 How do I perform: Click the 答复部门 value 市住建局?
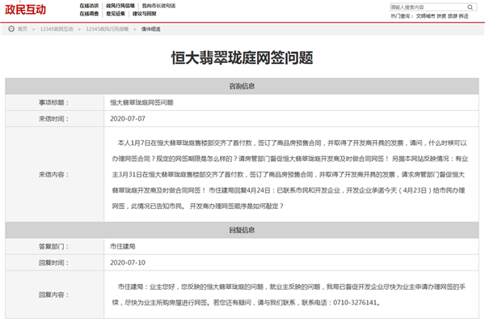[123, 247]
